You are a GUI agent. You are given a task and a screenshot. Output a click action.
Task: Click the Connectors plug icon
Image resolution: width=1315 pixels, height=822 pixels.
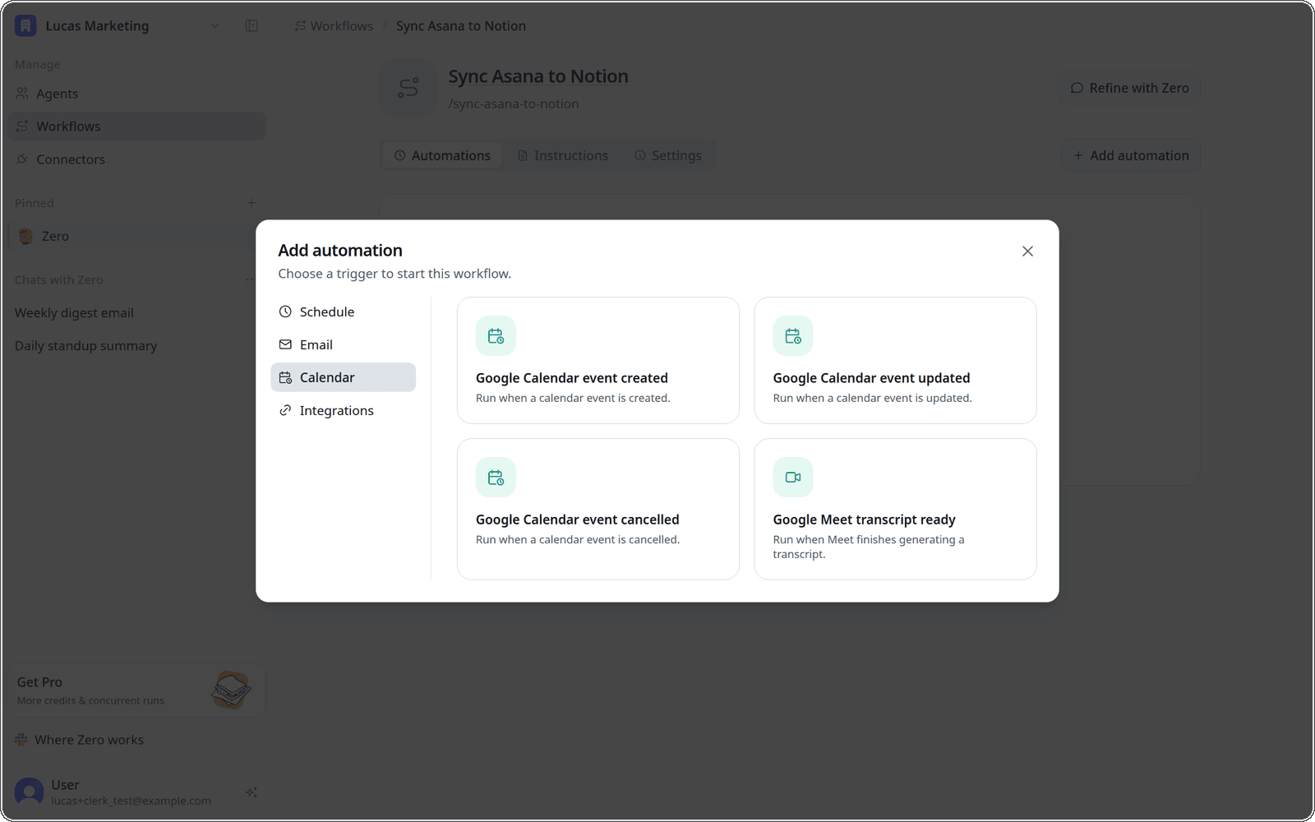click(x=22, y=159)
